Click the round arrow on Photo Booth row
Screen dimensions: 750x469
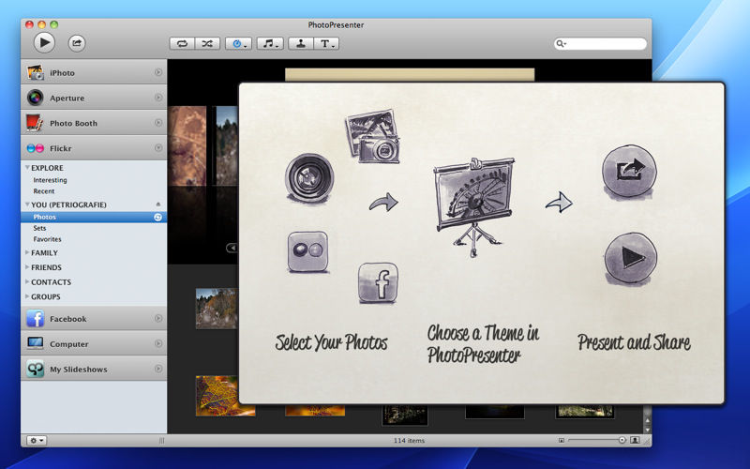point(158,123)
